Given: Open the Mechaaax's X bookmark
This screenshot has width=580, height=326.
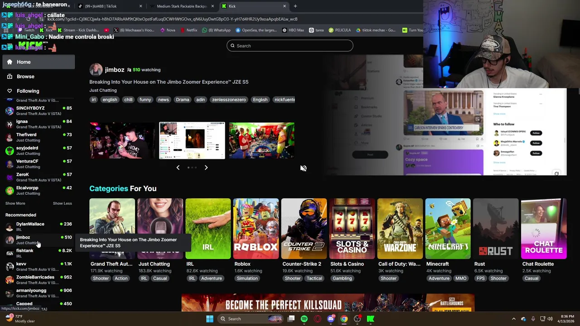Looking at the screenshot, I should pos(134,30).
